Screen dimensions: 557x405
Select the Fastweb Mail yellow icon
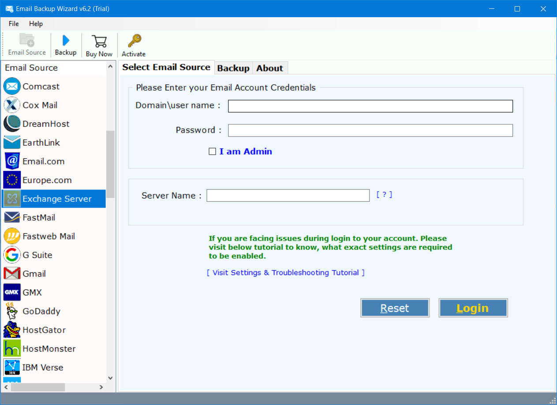coord(12,236)
